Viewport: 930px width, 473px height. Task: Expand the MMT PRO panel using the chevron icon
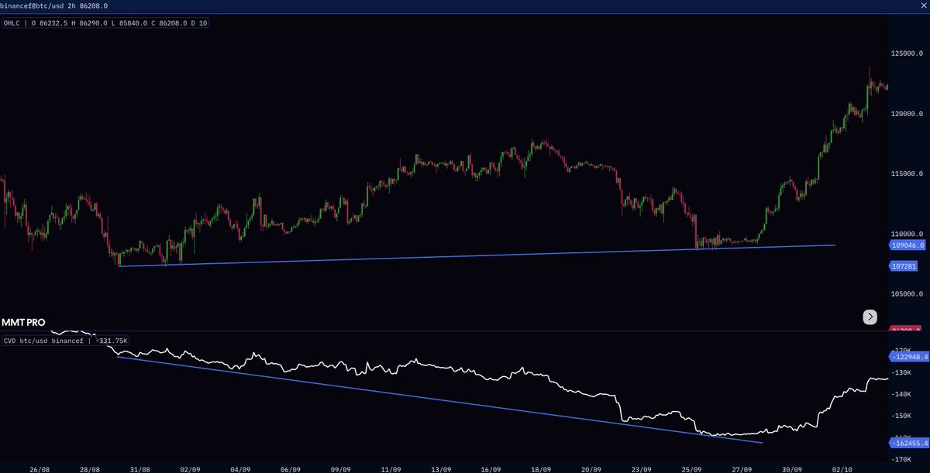click(870, 317)
